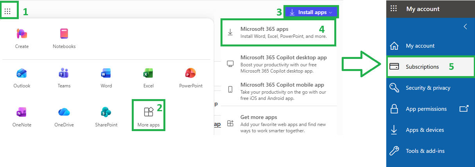Collapse the My account sidebar with chevron

465,27
